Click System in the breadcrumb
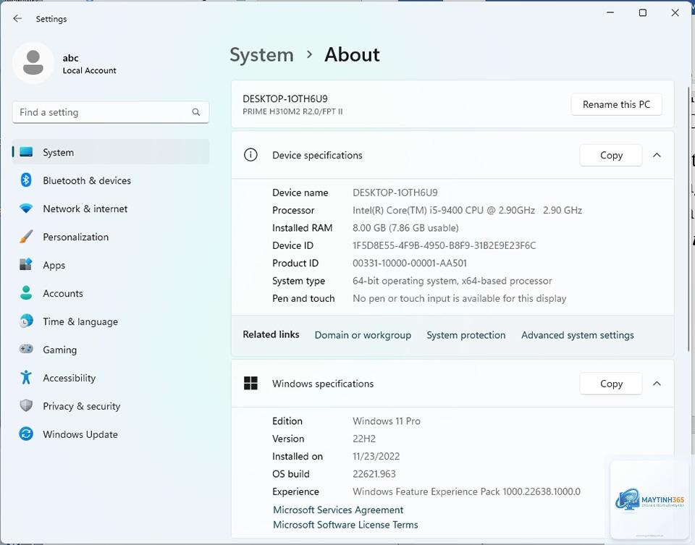 point(261,55)
